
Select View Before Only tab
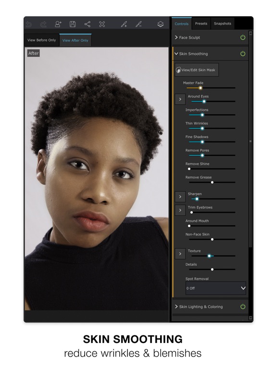42,40
